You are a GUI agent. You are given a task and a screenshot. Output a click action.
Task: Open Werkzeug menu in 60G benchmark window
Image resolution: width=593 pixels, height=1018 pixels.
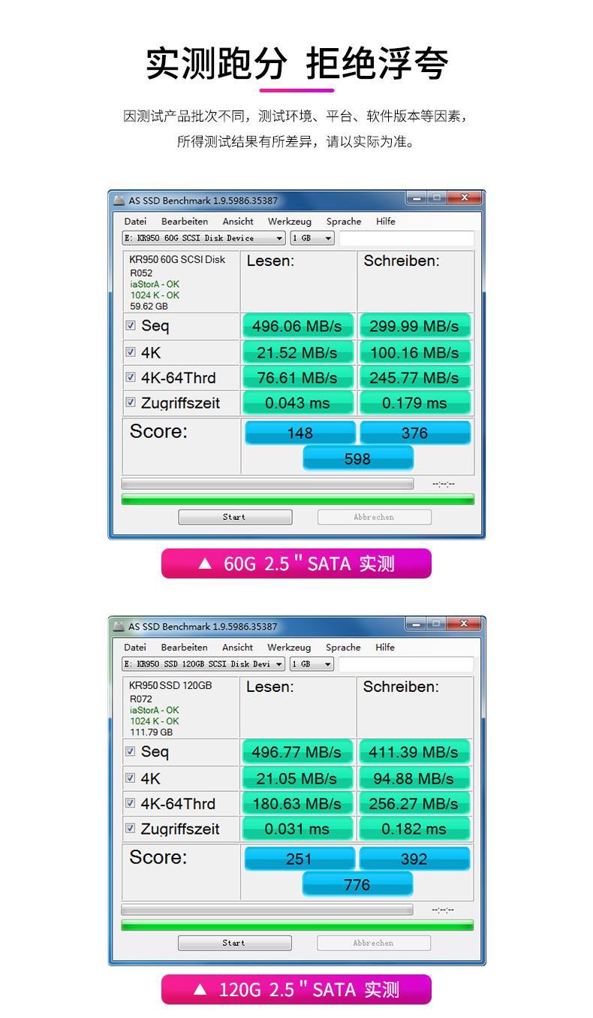coord(290,222)
